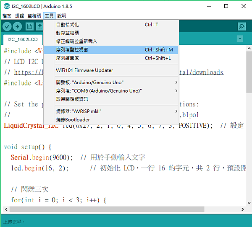This screenshot has height=227, width=252.
Task: Select 取得開發板資訊 menu entry
Action: pos(111,99)
